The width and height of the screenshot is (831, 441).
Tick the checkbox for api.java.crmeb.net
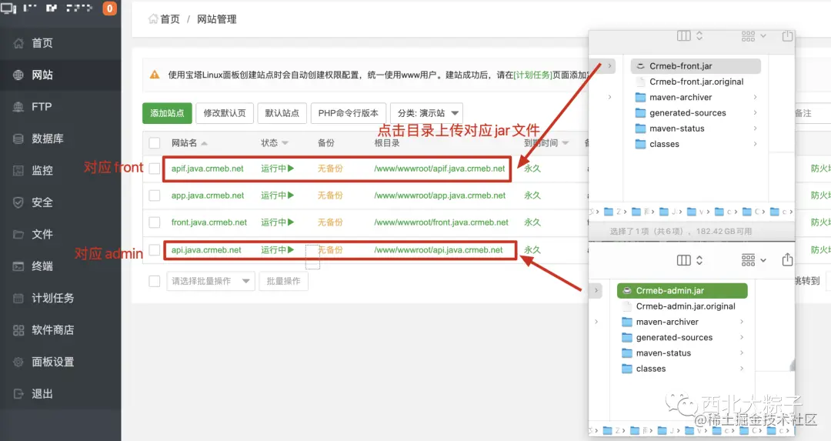point(154,249)
